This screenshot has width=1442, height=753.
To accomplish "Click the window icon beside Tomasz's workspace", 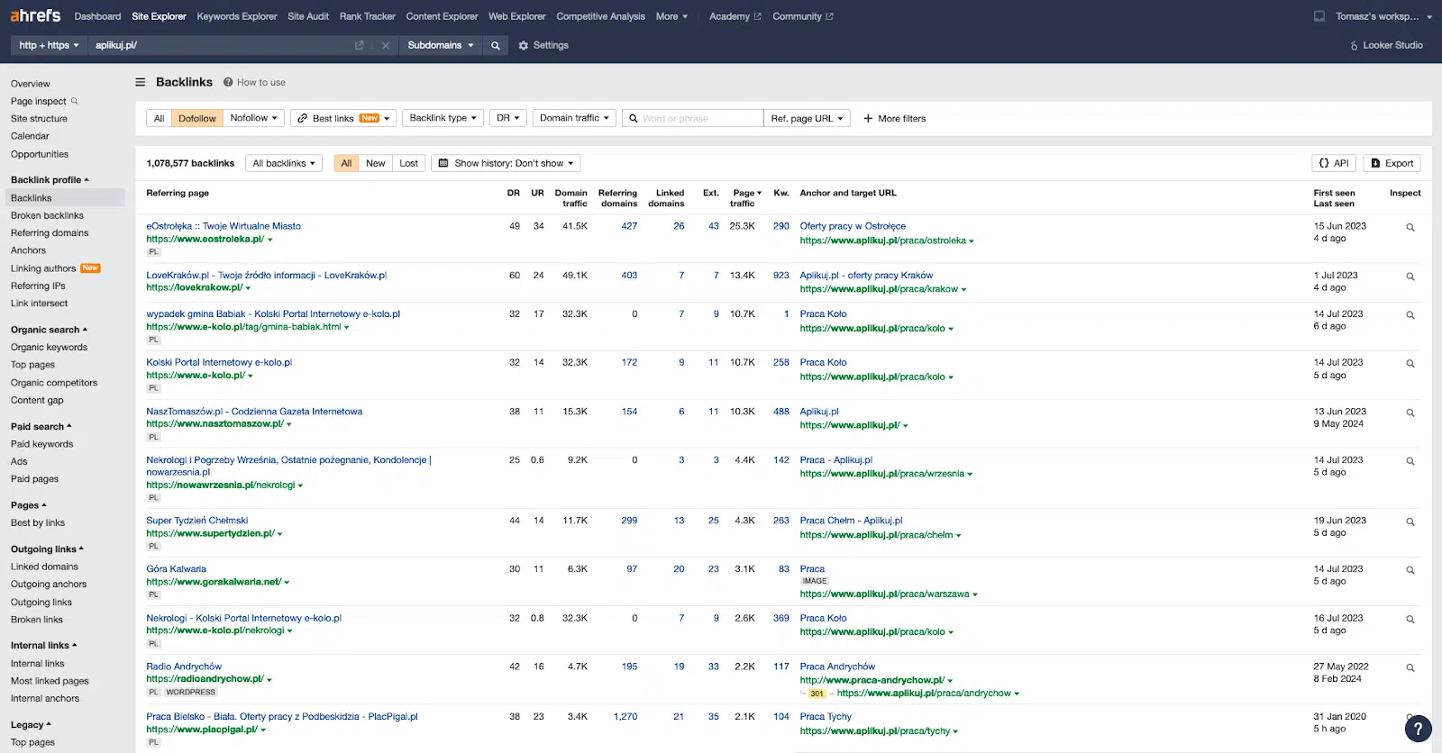I will 1319,16.
